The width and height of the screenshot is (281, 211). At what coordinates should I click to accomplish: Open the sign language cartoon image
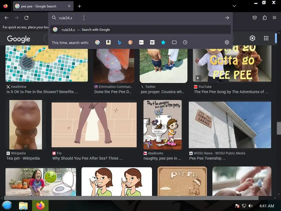(x=117, y=181)
